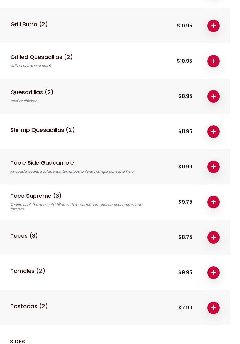This screenshot has width=240, height=344.
Task: Click the Table Side Guacamole ingredients description
Action: coord(72,172)
